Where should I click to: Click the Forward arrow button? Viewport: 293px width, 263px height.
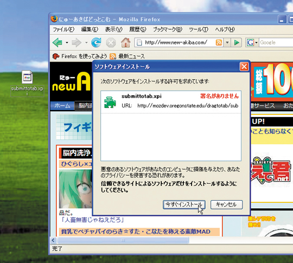click(x=77, y=43)
